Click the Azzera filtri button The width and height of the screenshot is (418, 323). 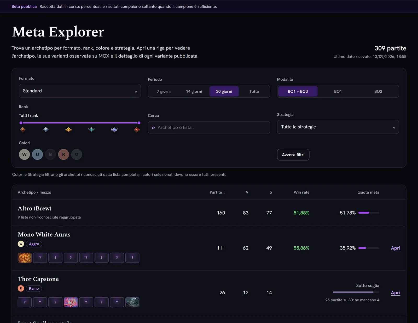point(293,155)
